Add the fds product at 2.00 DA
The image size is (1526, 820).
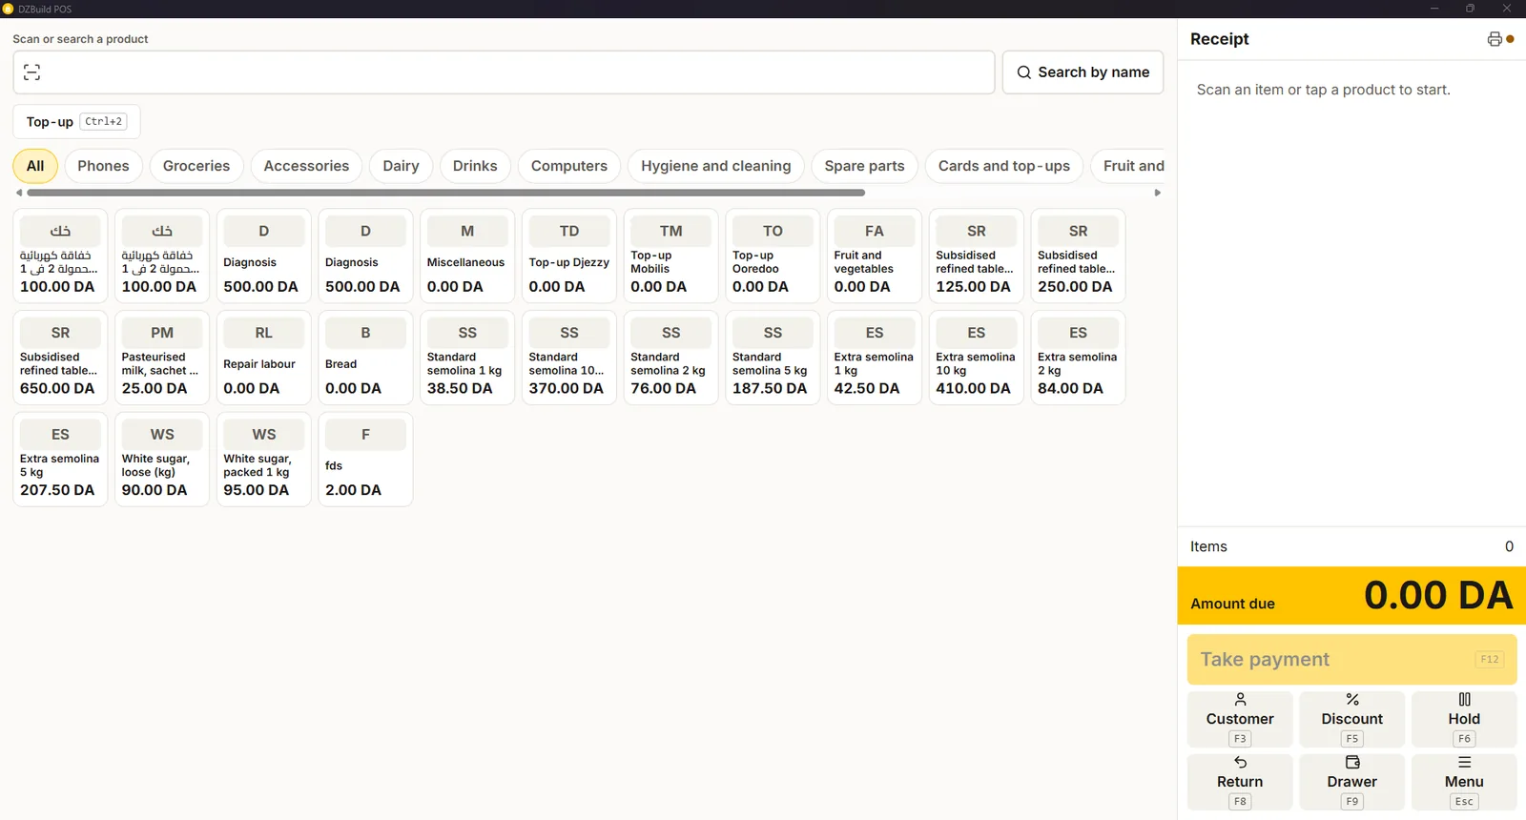click(365, 460)
